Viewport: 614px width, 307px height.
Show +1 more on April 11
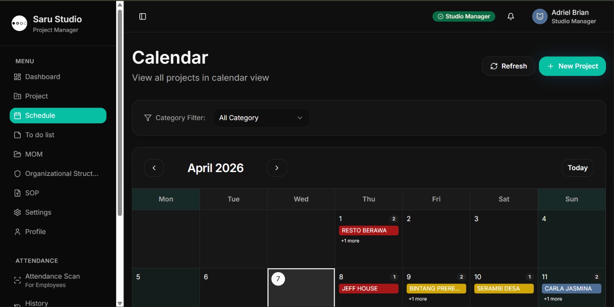click(x=553, y=299)
